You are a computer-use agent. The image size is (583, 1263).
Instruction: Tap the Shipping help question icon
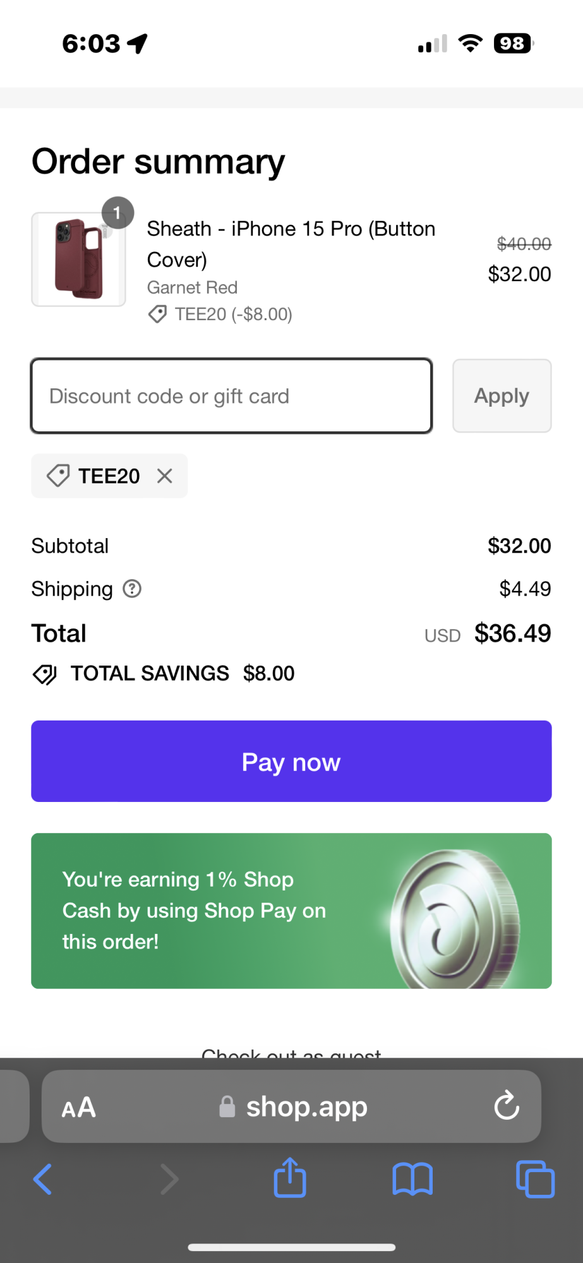point(132,589)
